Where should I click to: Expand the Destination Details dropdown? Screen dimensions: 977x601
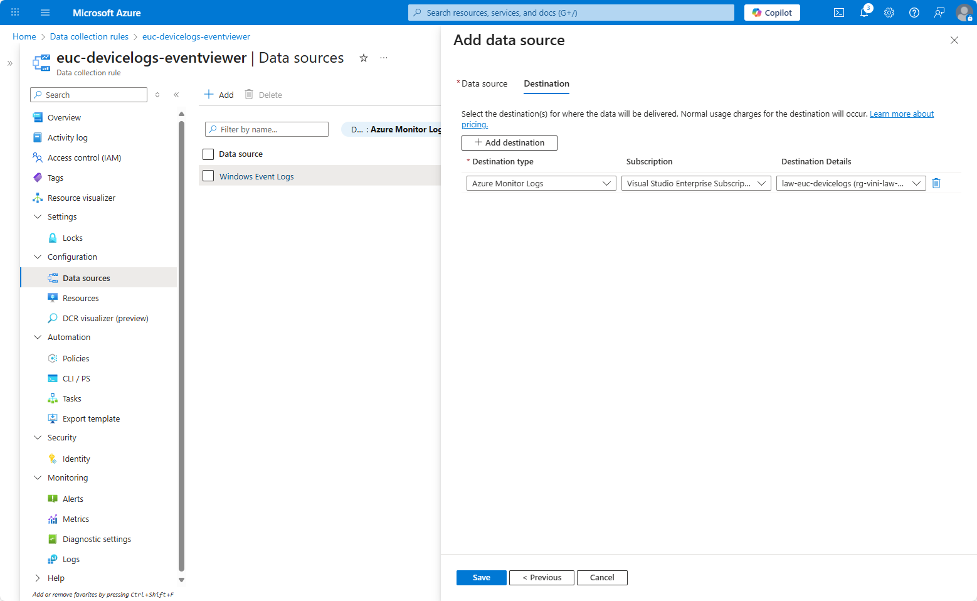point(850,183)
